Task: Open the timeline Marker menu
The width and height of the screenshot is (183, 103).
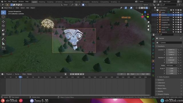Action: [x=29, y=74]
